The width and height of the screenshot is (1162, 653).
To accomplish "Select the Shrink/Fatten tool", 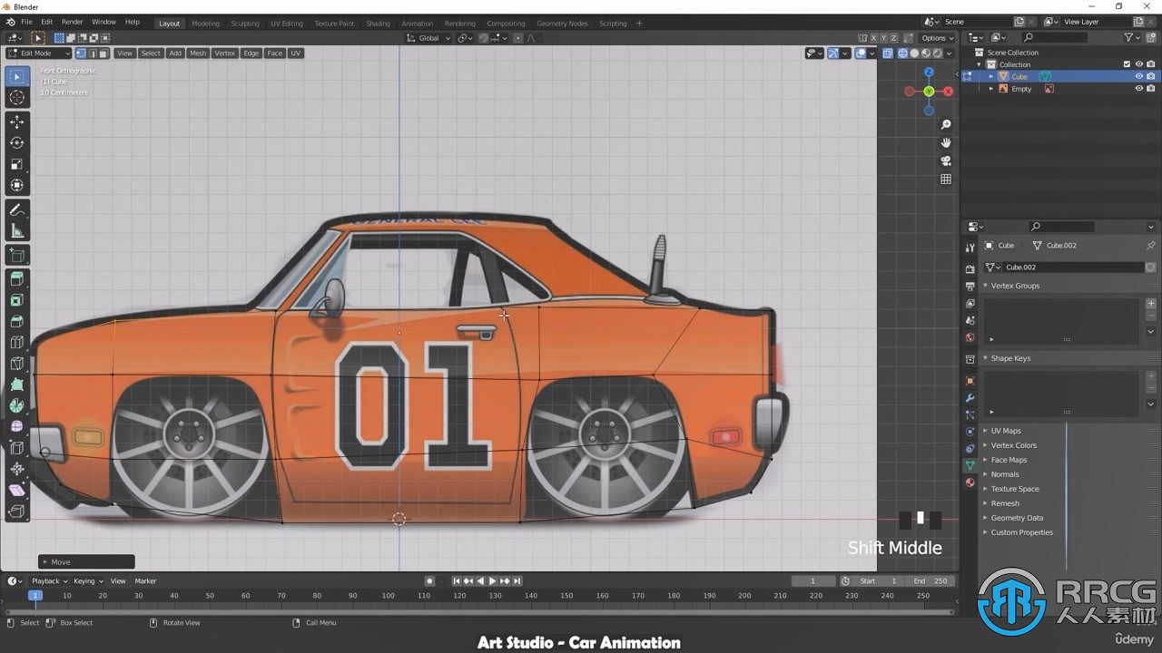I will coord(16,469).
